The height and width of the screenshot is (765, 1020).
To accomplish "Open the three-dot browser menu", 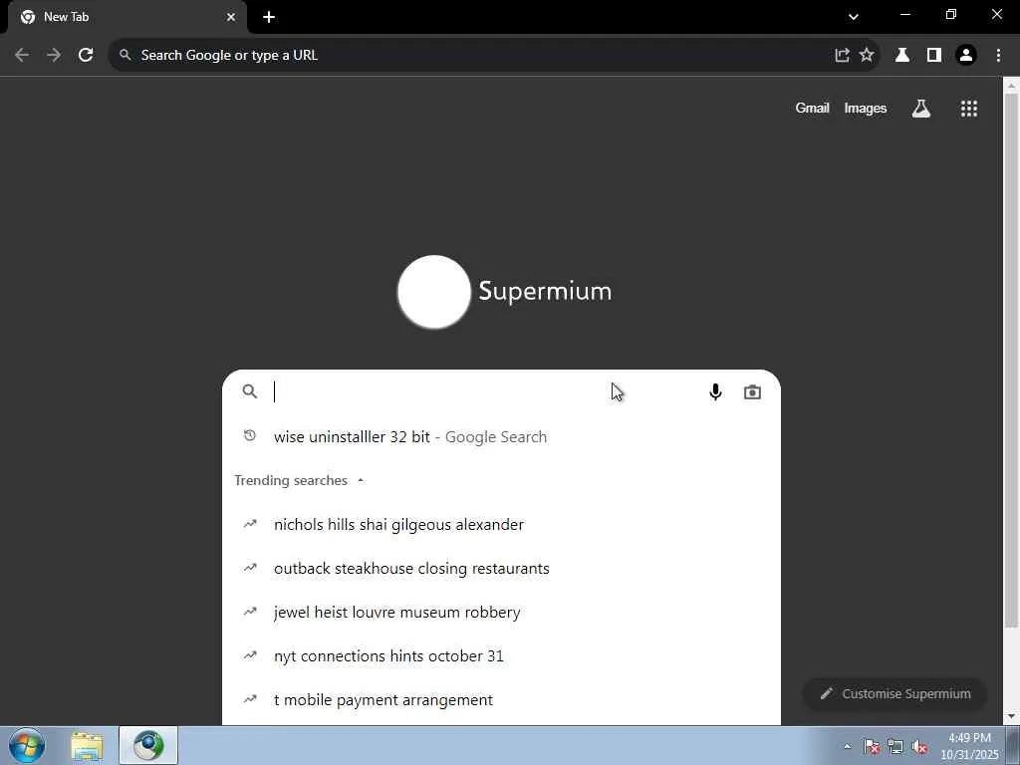I will click(x=998, y=56).
